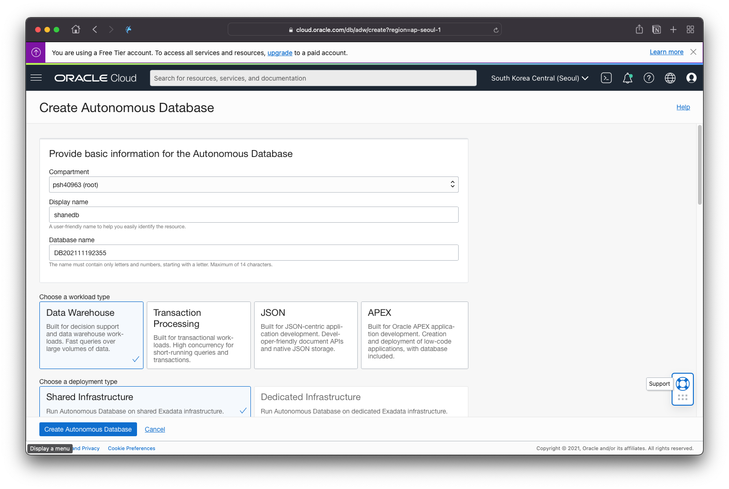Click the support widget drag handle dots
This screenshot has width=729, height=489.
coord(683,397)
